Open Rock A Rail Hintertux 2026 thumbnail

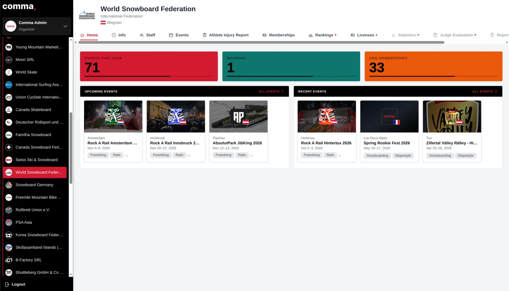pyautogui.click(x=327, y=116)
